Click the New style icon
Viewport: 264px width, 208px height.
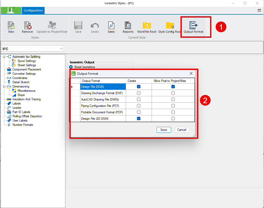11,25
